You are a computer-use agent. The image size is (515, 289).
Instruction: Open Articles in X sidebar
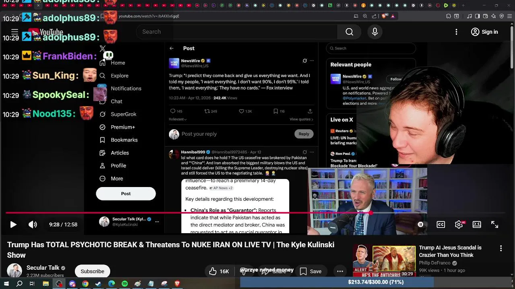point(114,153)
